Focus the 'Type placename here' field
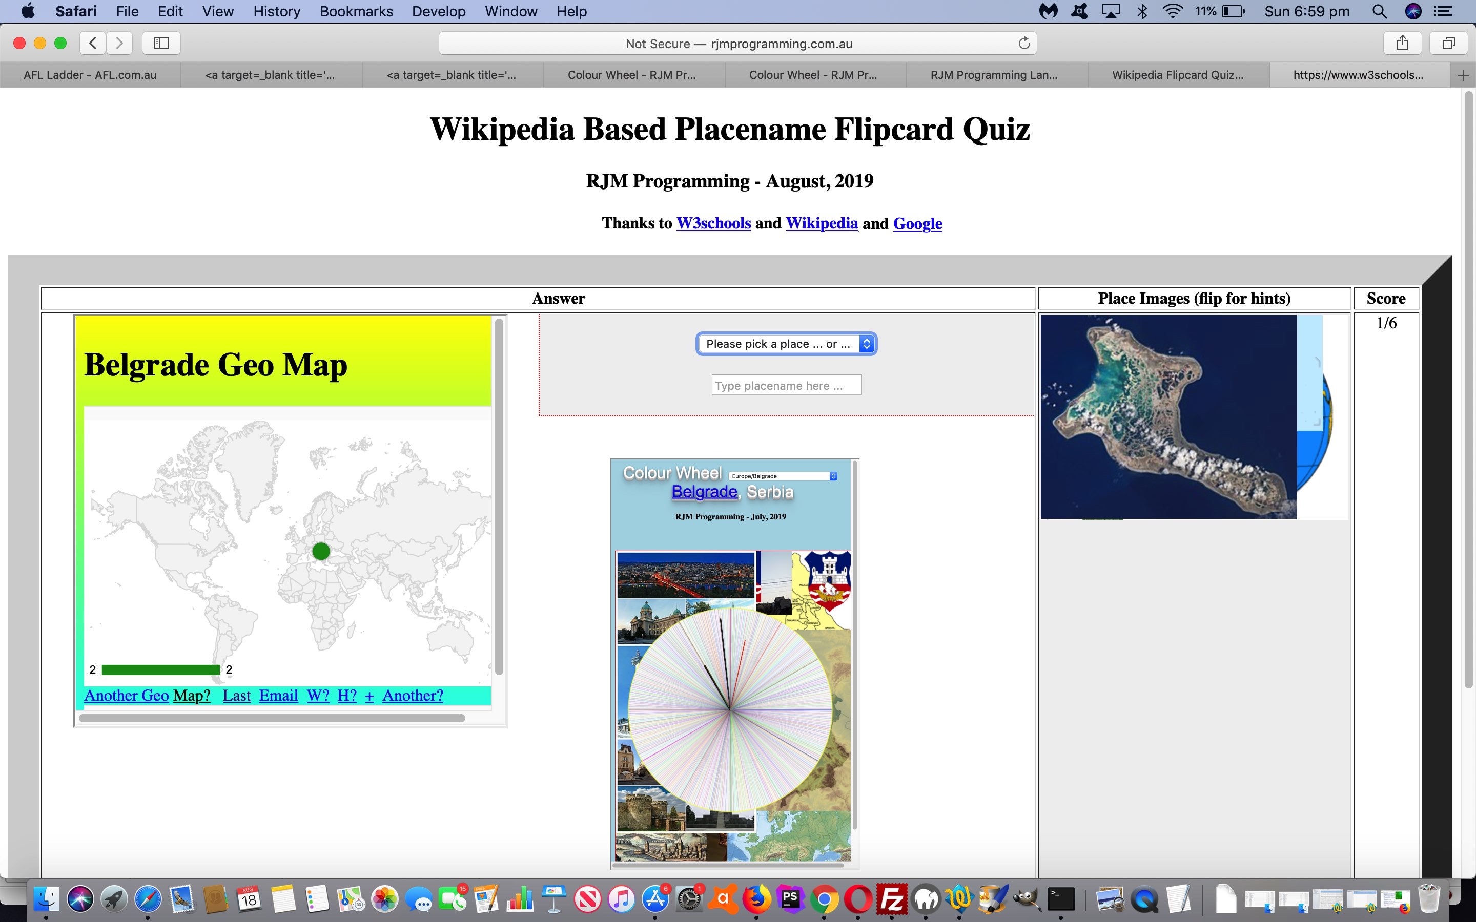1476x922 pixels. coord(786,385)
